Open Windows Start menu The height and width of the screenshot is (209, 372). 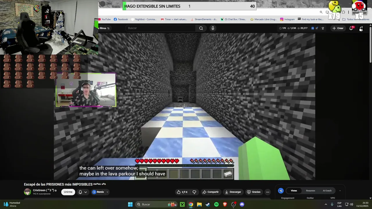(130, 204)
